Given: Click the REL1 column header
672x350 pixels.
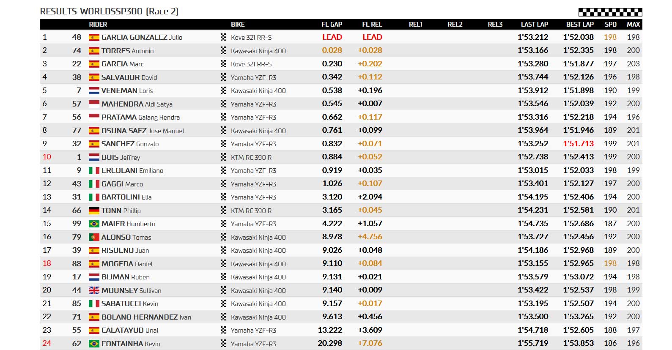Looking at the screenshot, I should [416, 25].
